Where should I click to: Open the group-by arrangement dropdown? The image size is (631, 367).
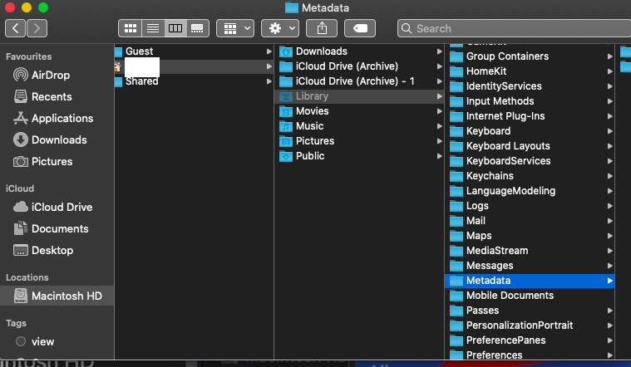235,28
